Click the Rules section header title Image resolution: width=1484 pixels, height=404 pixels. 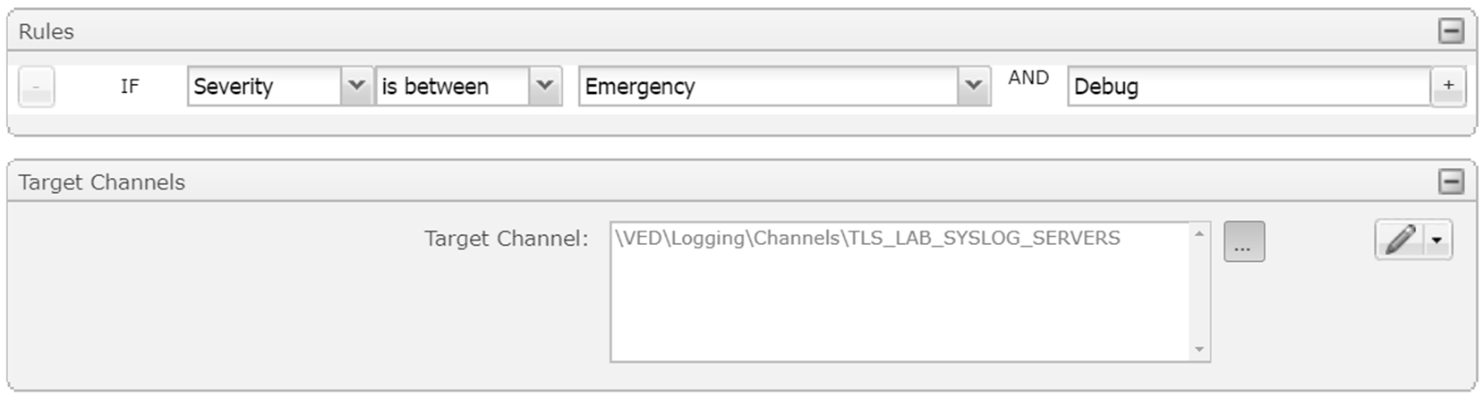pyautogui.click(x=47, y=32)
